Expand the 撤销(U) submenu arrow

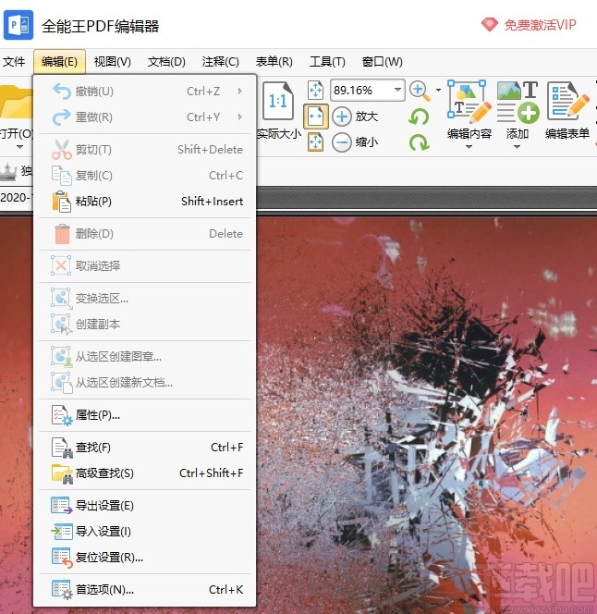pyautogui.click(x=240, y=92)
